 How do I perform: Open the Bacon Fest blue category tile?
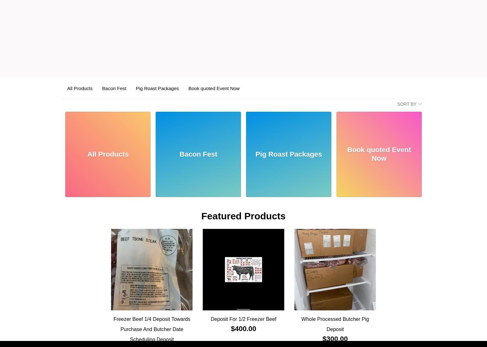198,154
